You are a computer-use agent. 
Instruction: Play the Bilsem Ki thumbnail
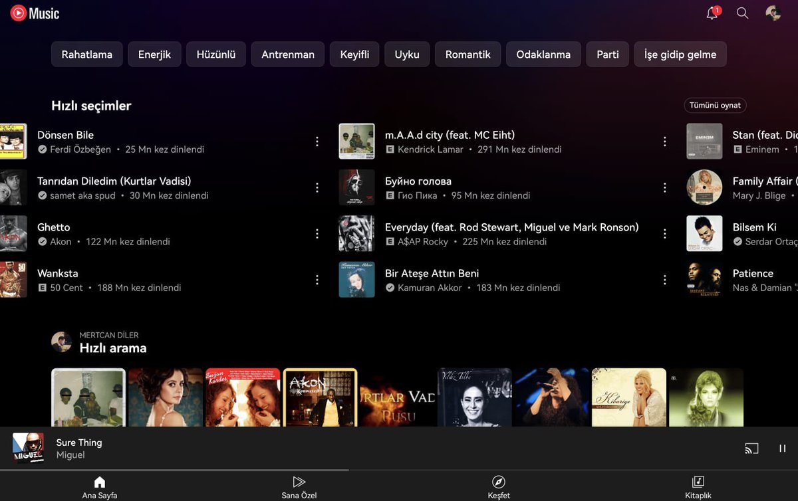pos(704,234)
